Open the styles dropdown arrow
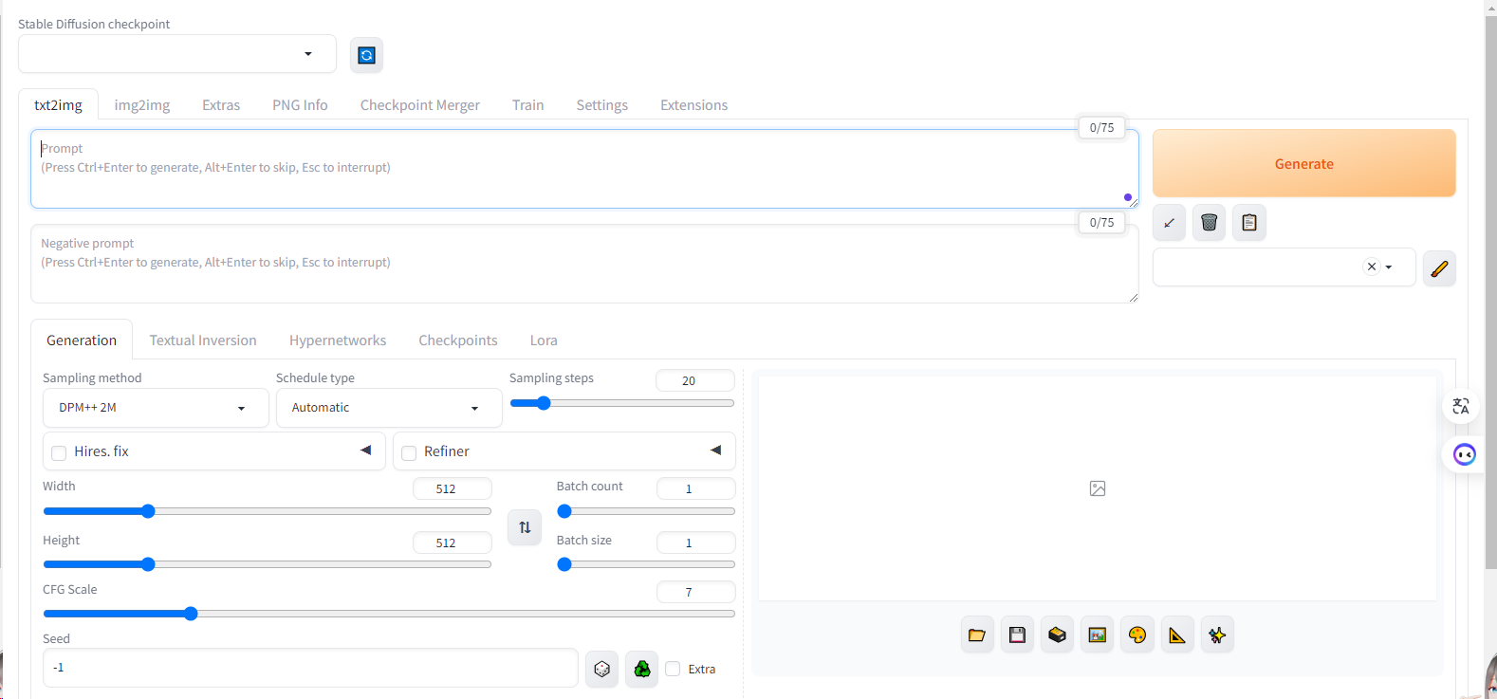 point(1389,267)
